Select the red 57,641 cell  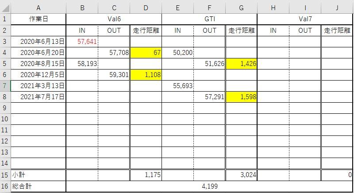(82, 42)
